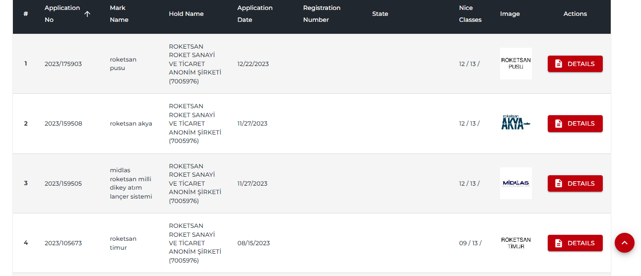View the Roketsan Akya logo image
Image resolution: width=641 pixels, height=276 pixels.
[x=515, y=123]
